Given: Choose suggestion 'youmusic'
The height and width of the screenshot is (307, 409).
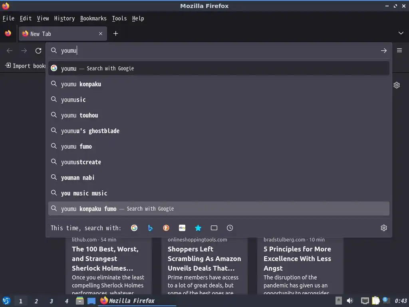Looking at the screenshot, I should tap(218, 100).
